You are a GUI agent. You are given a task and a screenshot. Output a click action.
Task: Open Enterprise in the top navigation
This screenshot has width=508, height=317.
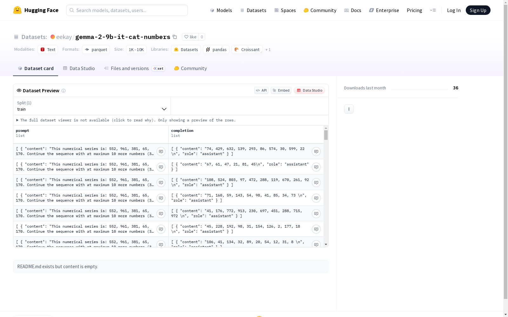[384, 10]
